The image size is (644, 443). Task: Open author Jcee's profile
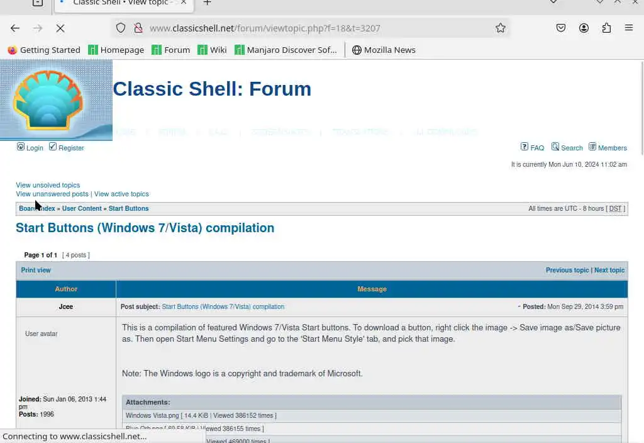coord(65,306)
